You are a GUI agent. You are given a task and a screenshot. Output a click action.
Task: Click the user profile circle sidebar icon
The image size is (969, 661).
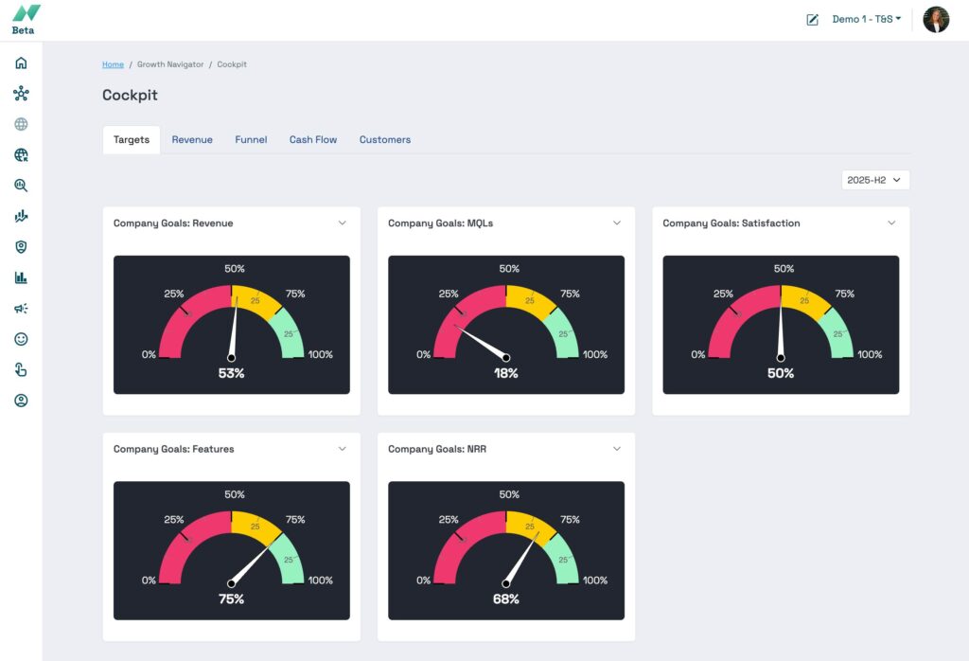tap(21, 401)
